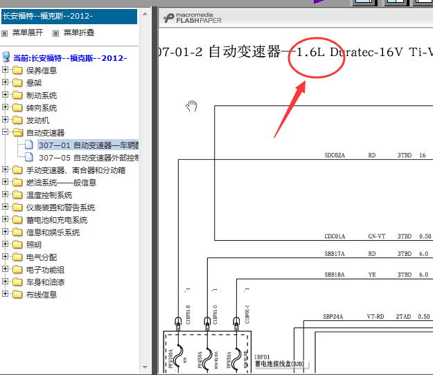Expand the 发动机 folder node
The height and width of the screenshot is (375, 433).
coord(5,119)
